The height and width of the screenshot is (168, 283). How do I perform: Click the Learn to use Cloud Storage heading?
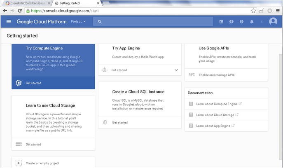pos(50,105)
